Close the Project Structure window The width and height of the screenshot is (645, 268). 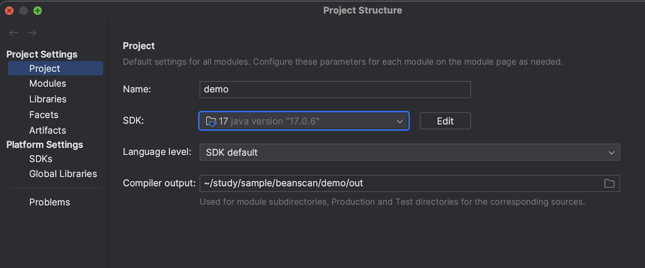point(9,11)
